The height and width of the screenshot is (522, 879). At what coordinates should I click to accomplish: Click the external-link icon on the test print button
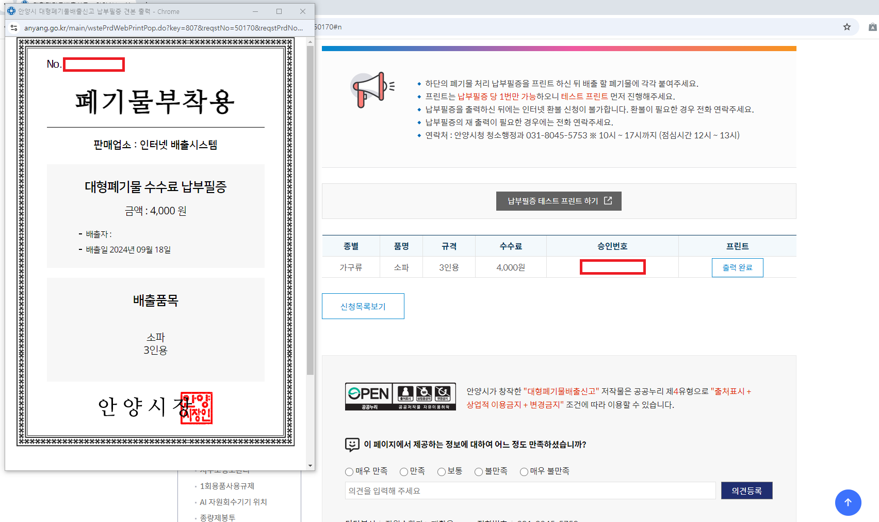coord(609,201)
